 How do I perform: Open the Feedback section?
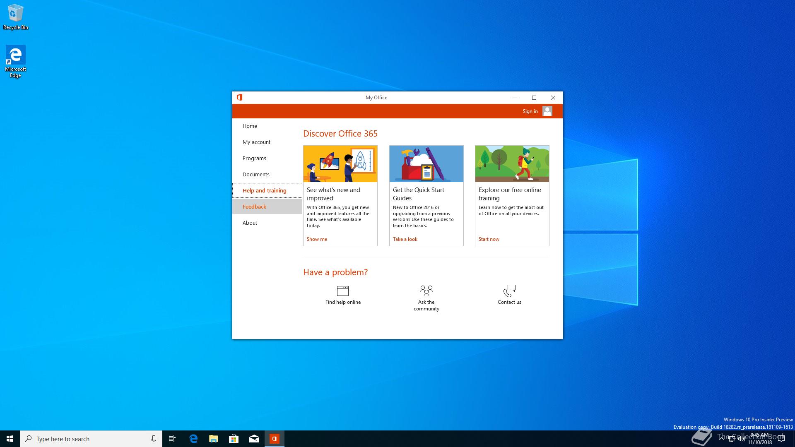coord(267,207)
